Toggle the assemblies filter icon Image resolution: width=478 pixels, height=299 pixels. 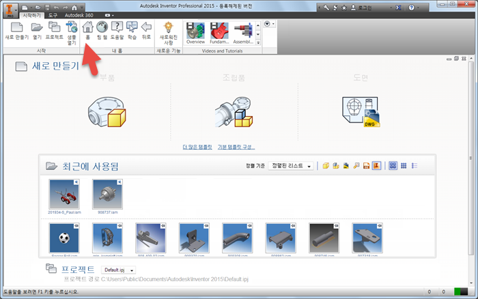coord(336,165)
